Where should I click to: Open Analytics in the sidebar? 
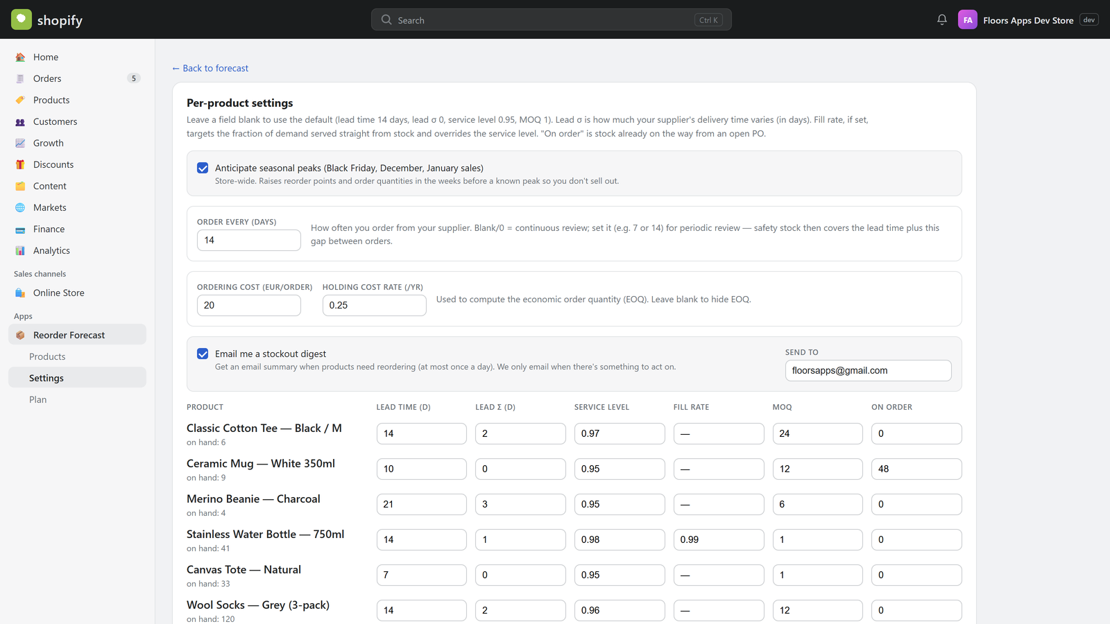[77, 250]
